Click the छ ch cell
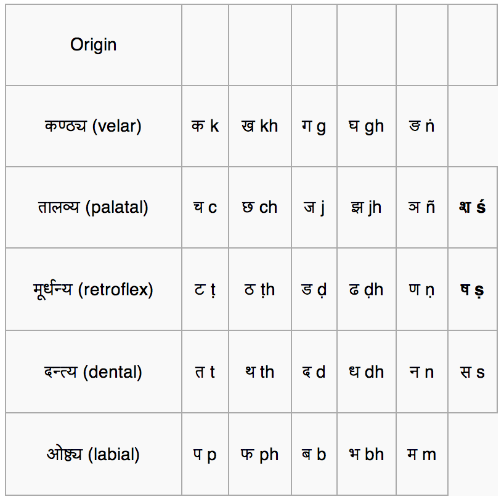The width and height of the screenshot is (504, 502). 260,207
